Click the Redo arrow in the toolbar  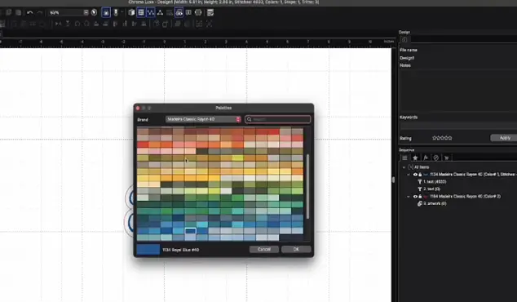coord(40,12)
